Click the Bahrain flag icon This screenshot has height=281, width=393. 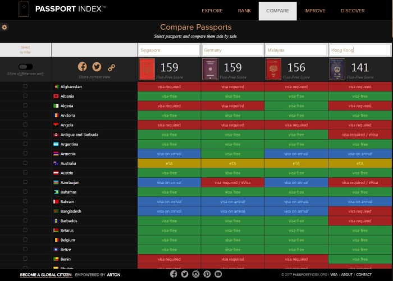56,201
